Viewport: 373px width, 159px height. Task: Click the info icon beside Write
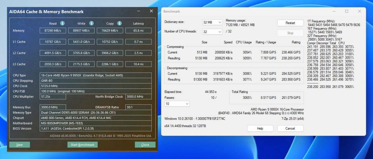(x=91, y=23)
